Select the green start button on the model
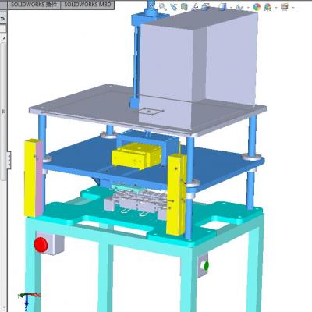Image resolution: width=312 pixels, height=312 pixels. [x=206, y=266]
